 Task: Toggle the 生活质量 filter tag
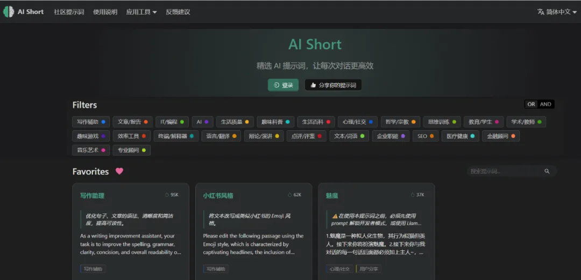click(x=235, y=122)
